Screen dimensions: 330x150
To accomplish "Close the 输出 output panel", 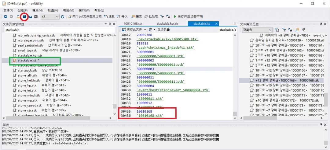I will pyautogui.click(x=326, y=125).
